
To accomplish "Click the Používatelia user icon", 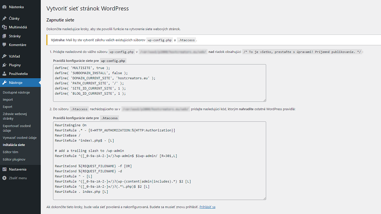I will click(x=4, y=74).
